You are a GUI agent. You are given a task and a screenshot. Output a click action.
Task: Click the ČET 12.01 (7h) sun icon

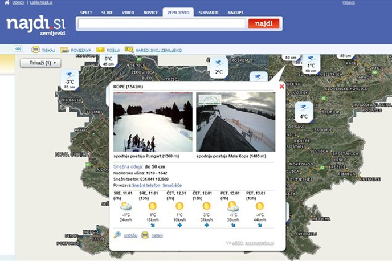point(179,206)
